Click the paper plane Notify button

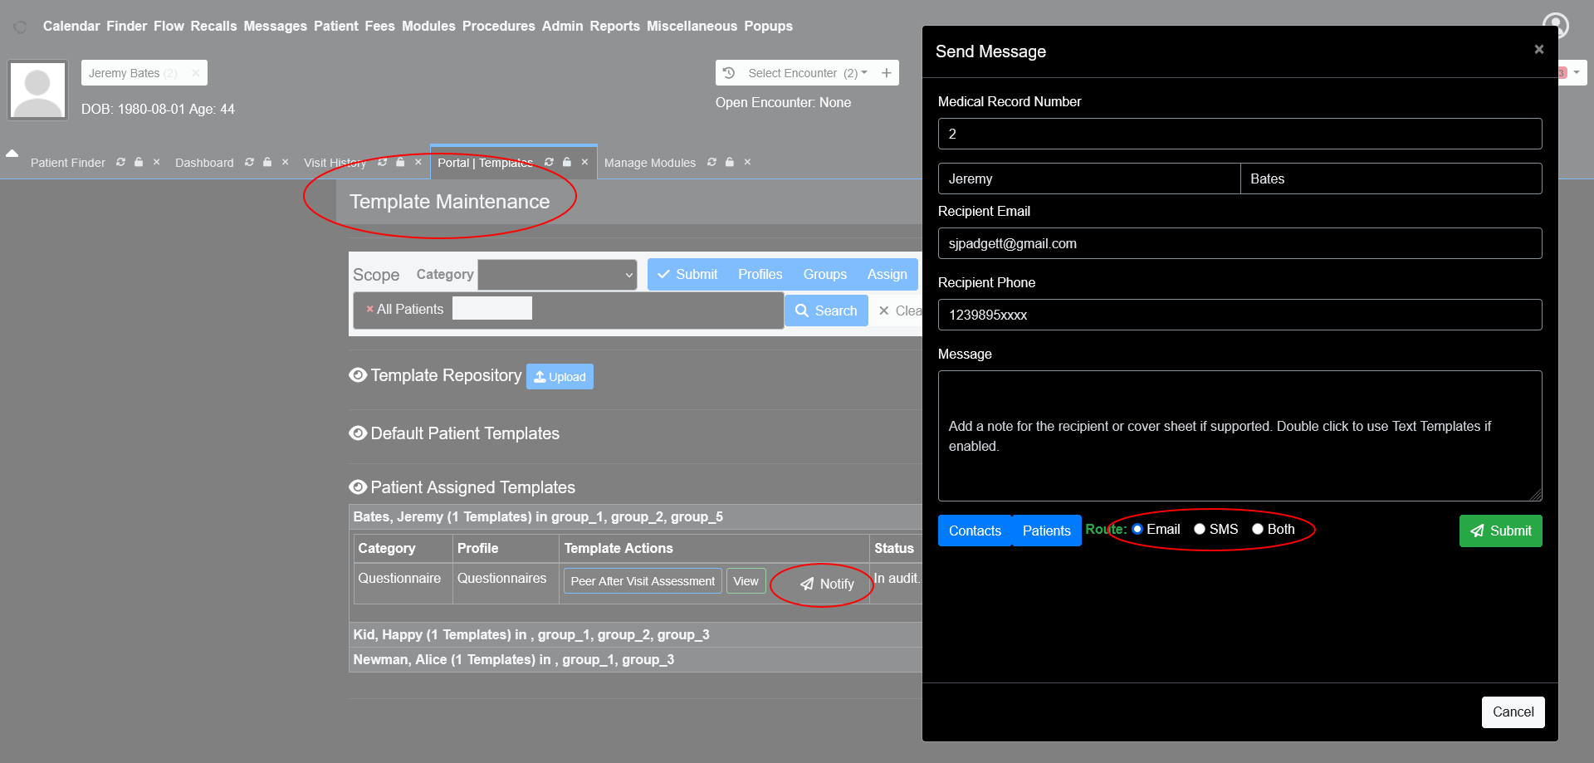tap(827, 584)
